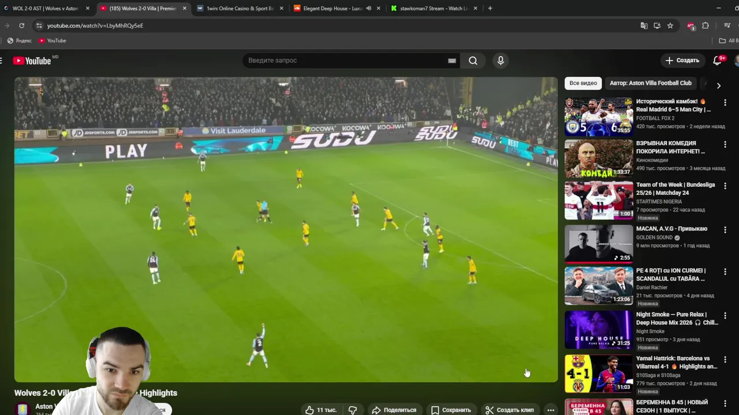The height and width of the screenshot is (415, 739).
Task: Switch to the 1win Online Casino tab
Action: point(240,8)
